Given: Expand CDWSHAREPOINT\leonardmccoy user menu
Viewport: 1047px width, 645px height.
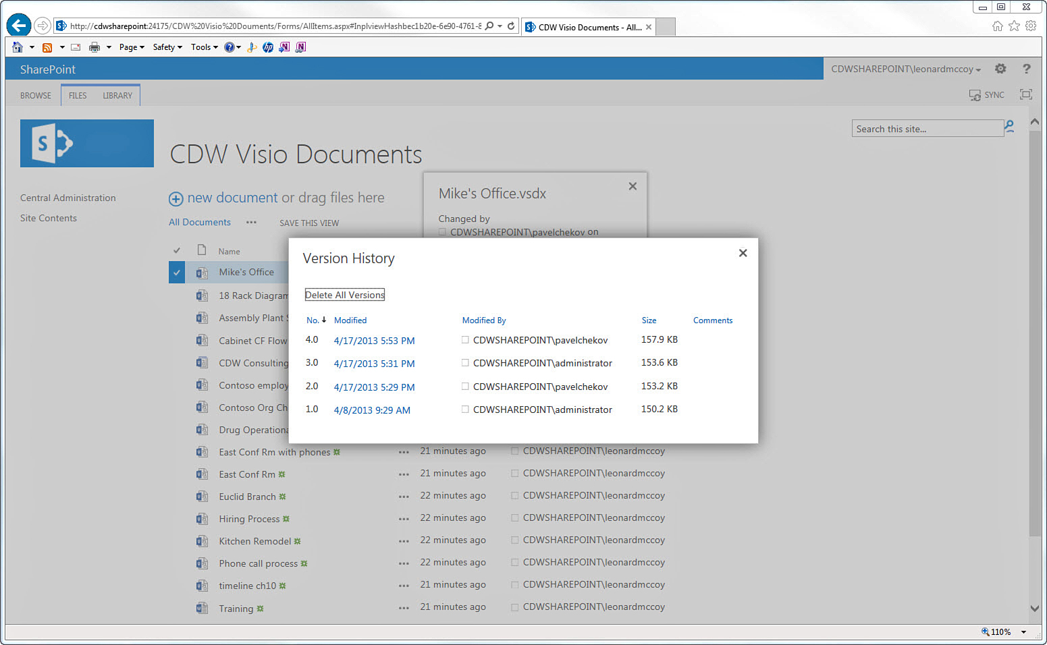Looking at the screenshot, I should tap(906, 69).
